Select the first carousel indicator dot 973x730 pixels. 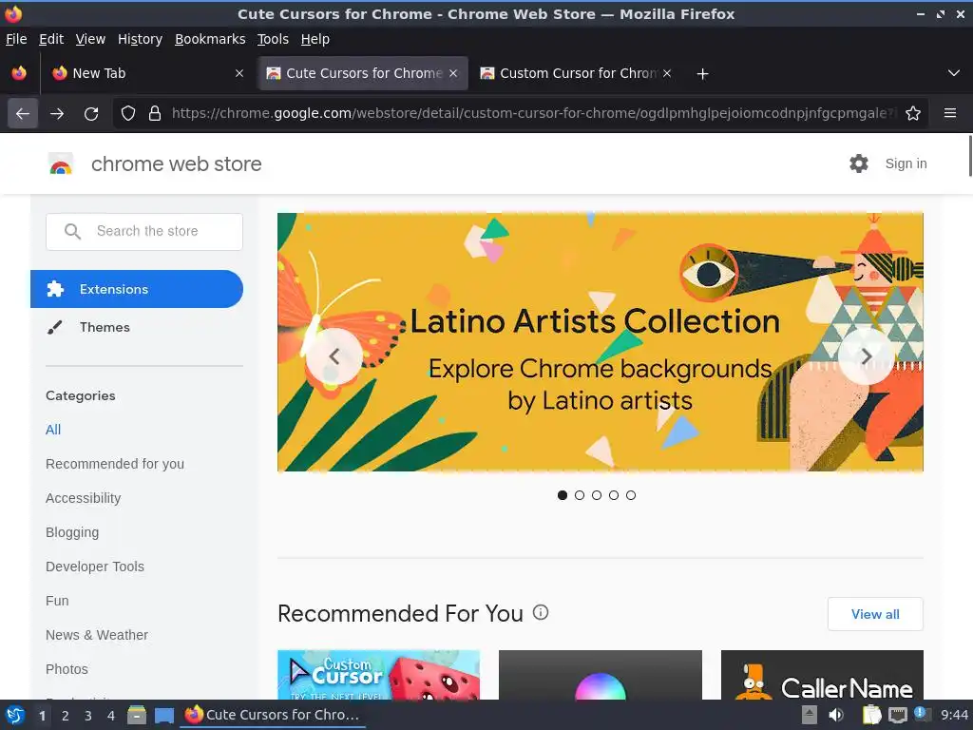point(563,494)
